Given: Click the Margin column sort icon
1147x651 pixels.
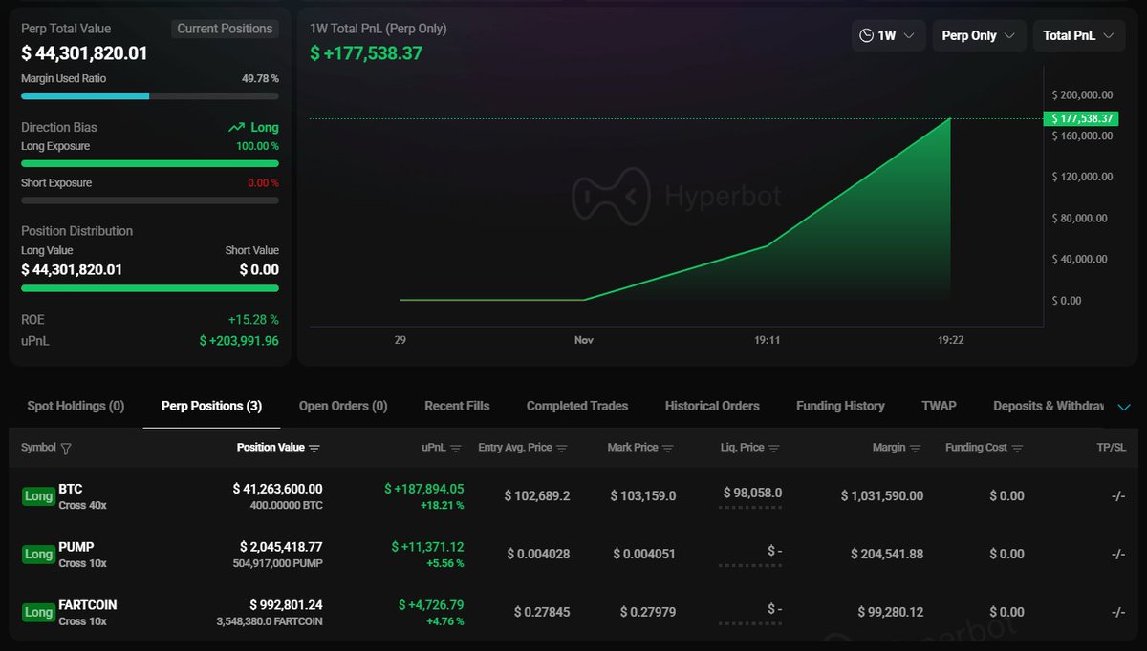Looking at the screenshot, I should (x=916, y=448).
